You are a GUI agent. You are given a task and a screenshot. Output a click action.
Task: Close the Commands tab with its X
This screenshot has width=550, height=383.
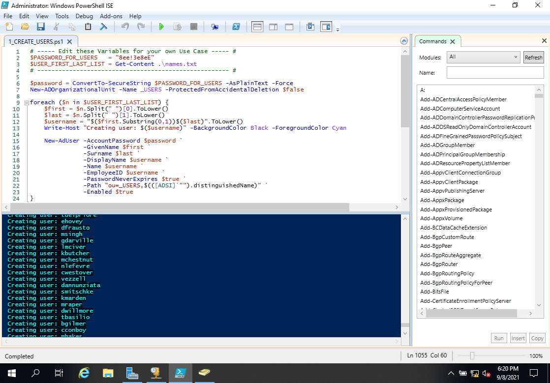pyautogui.click(x=453, y=41)
